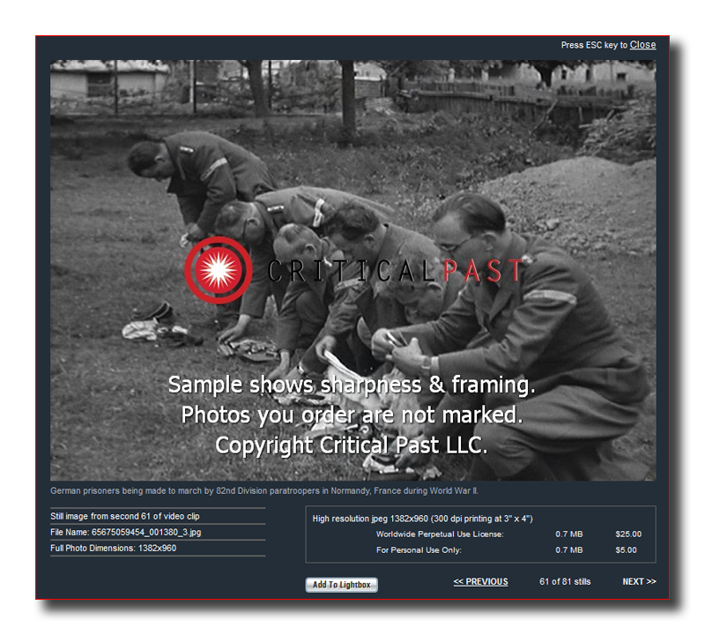Select the caption about German prisoners in Normandy

tap(263, 490)
